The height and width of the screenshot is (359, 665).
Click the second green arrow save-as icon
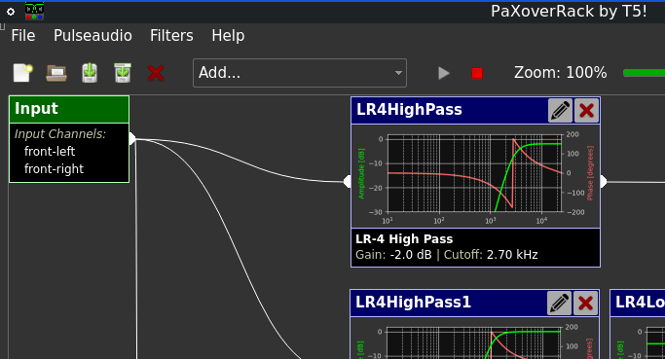[123, 73]
